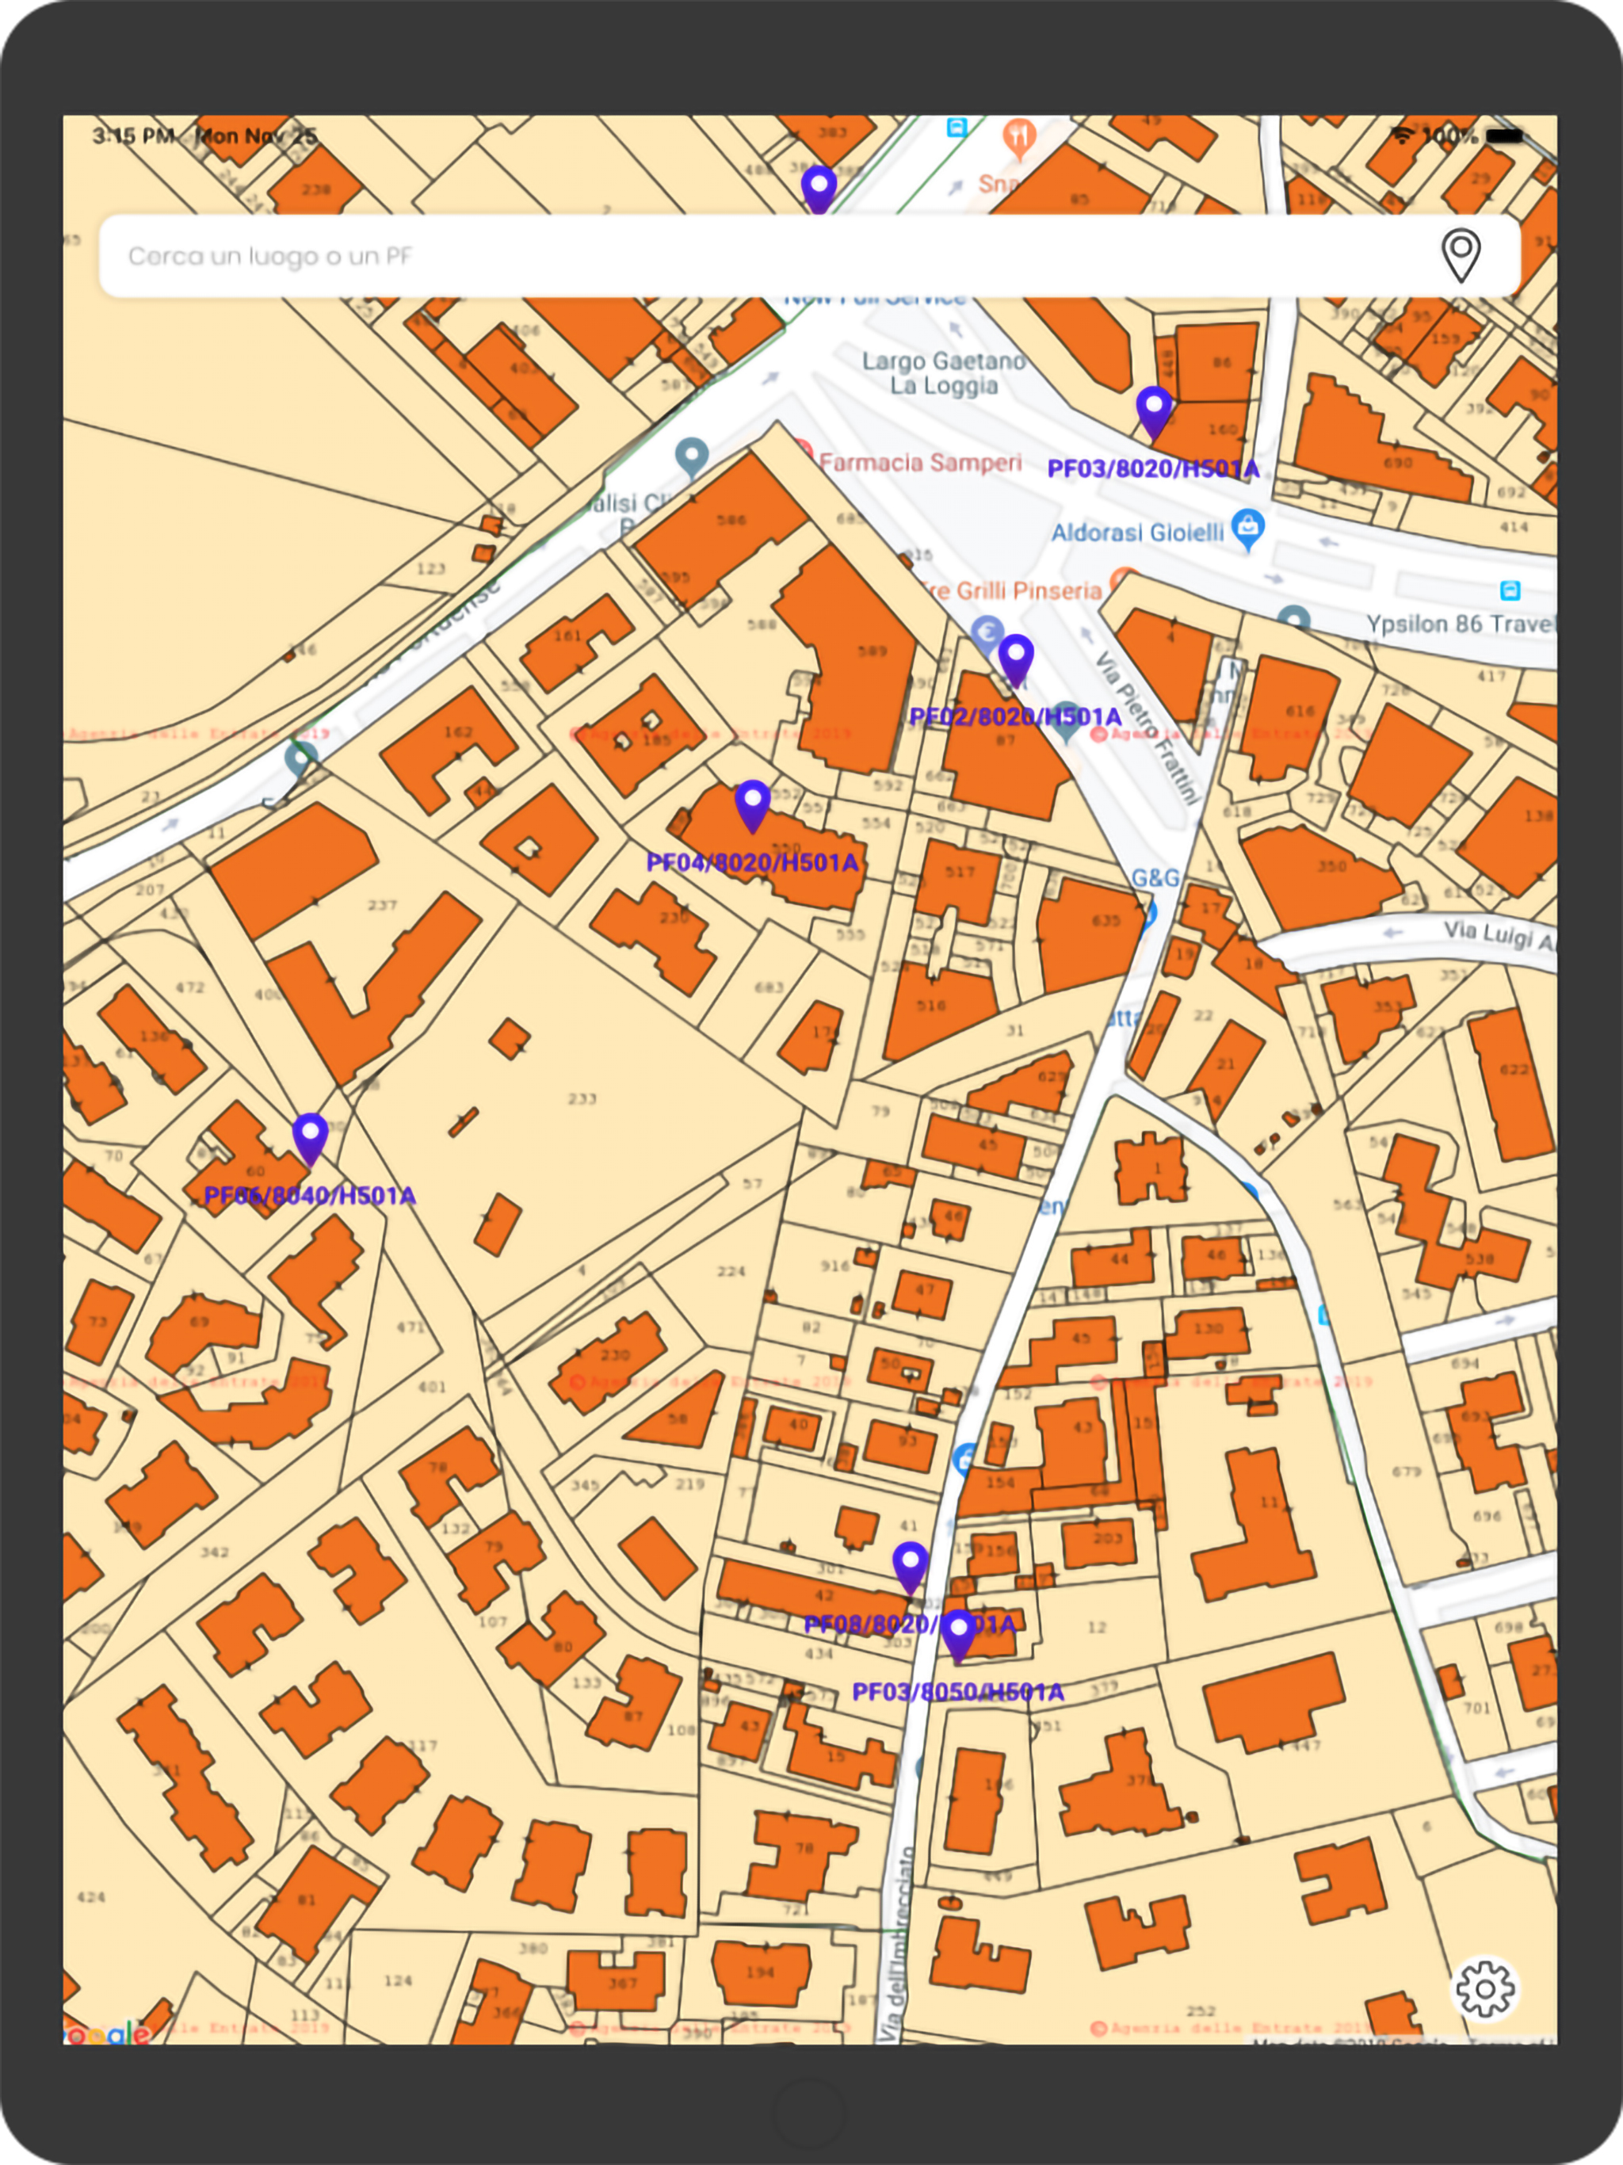Tap the Via Pietro Frattini street label
The height and width of the screenshot is (2165, 1623).
click(1148, 727)
